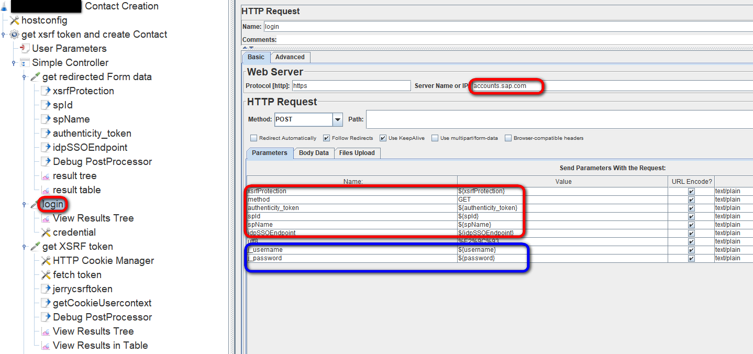Click the 'URL Encode?' column header
The width and height of the screenshot is (753, 354).
(692, 182)
